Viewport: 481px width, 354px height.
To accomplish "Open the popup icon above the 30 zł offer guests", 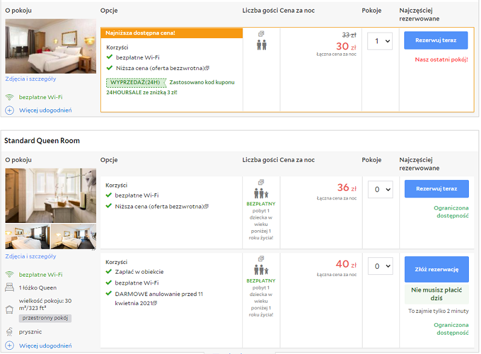I will click(x=261, y=33).
